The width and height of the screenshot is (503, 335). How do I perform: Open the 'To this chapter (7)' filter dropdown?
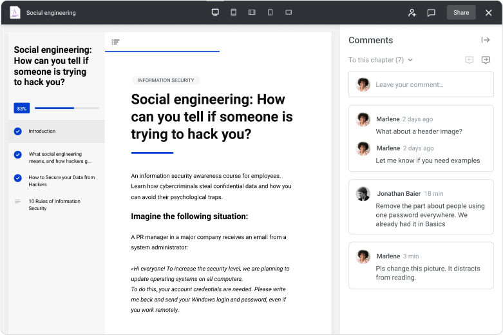[381, 60]
